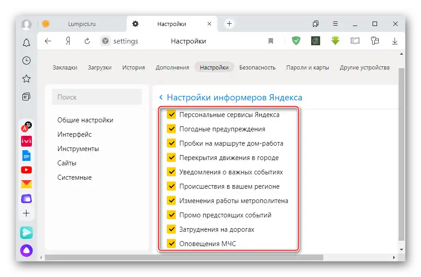The height and width of the screenshot is (277, 421).
Task: Open Yandex Mail envelope icon in sidebar
Action: point(26,183)
